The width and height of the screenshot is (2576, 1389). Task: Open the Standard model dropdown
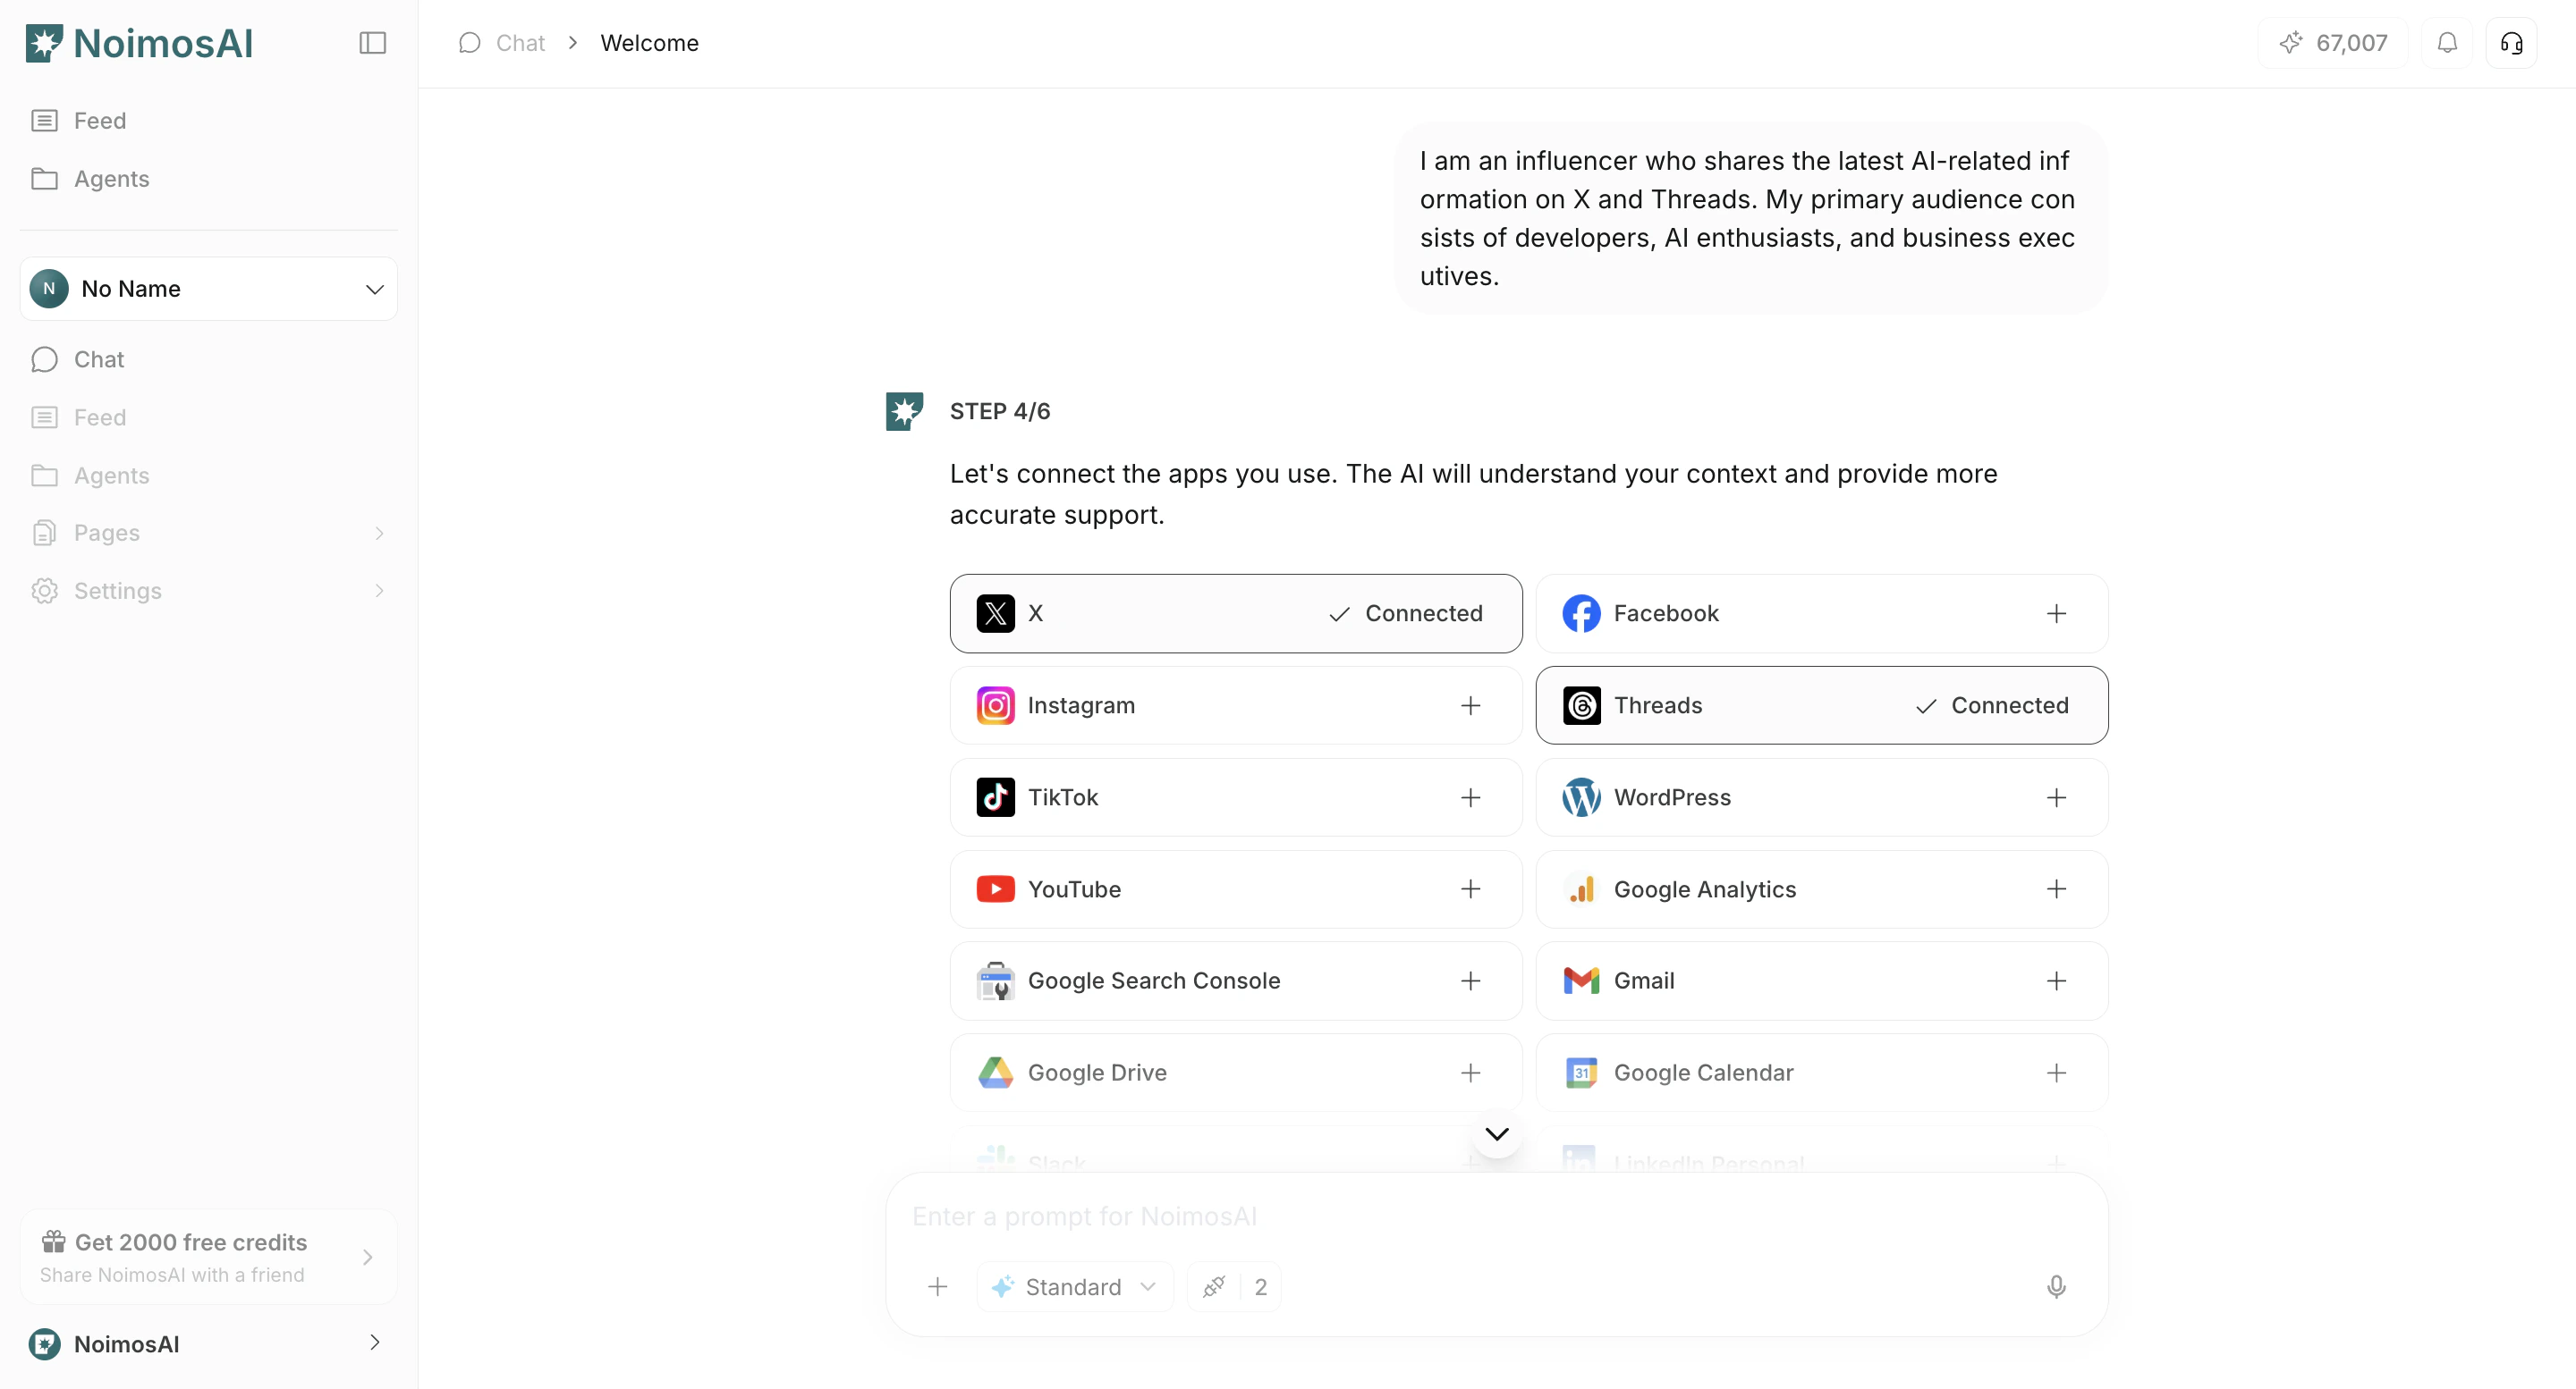pos(1075,1287)
